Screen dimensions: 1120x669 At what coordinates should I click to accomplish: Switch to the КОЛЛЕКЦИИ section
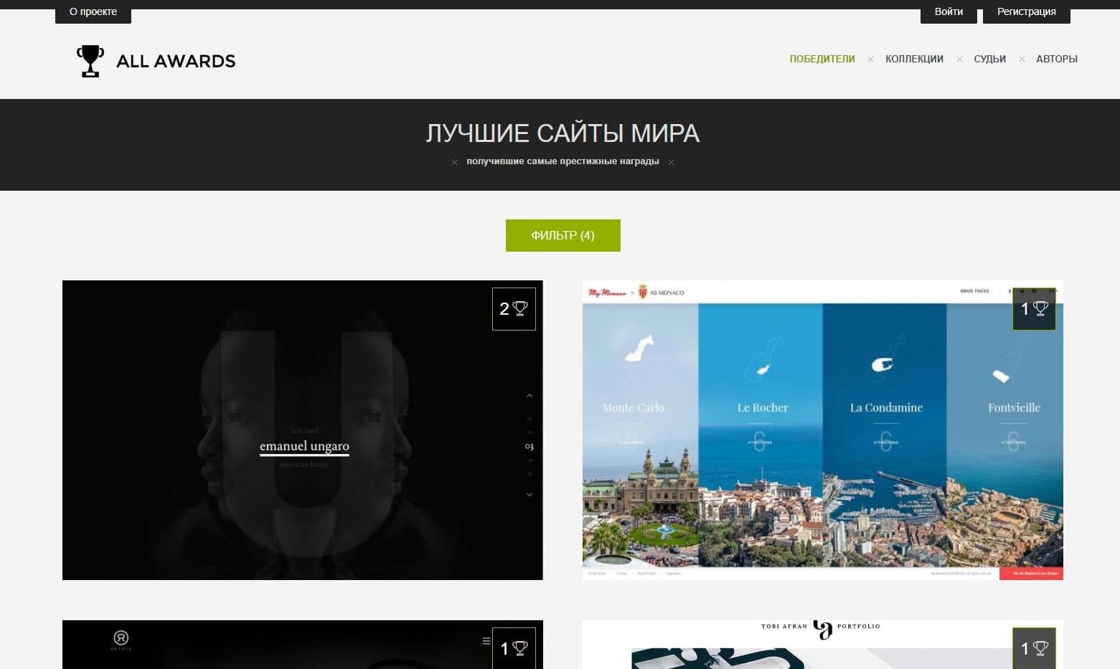pos(914,59)
